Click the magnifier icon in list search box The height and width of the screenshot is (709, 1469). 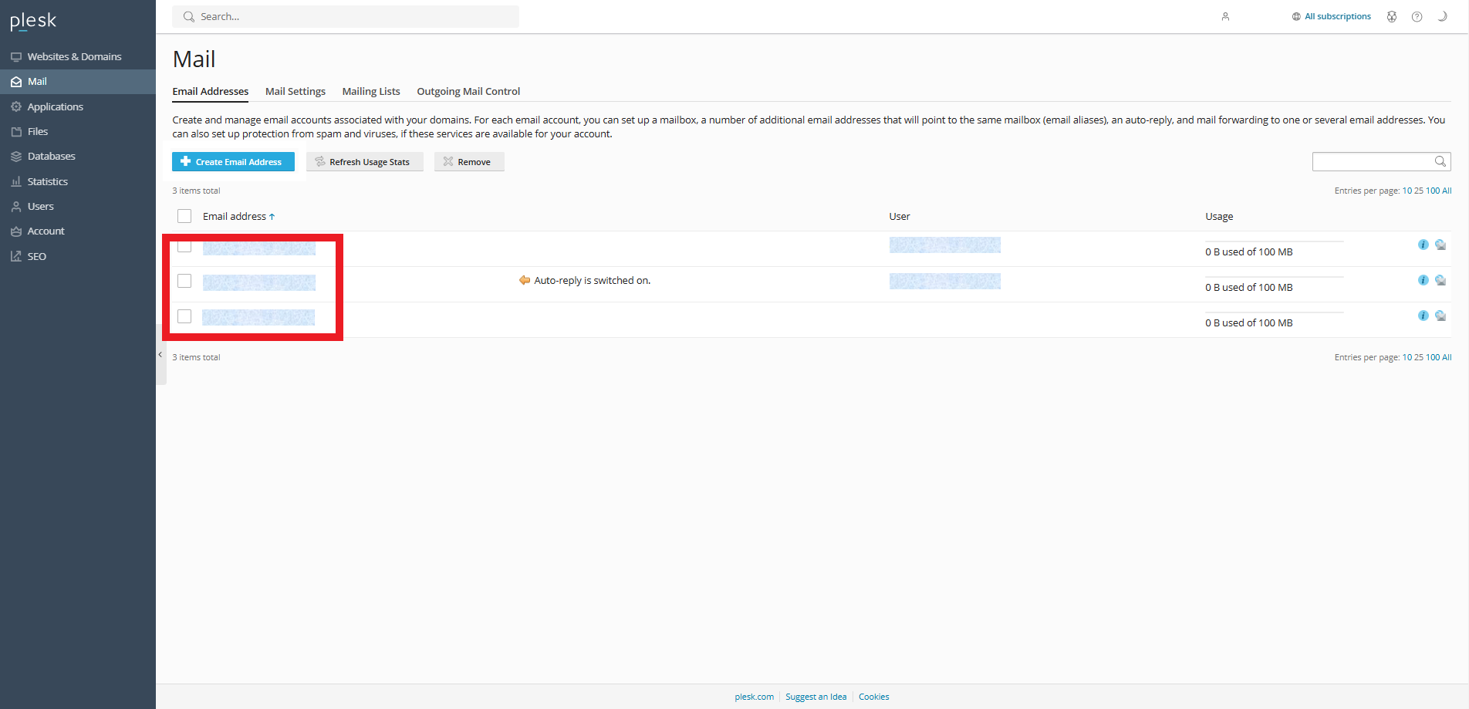pyautogui.click(x=1440, y=161)
